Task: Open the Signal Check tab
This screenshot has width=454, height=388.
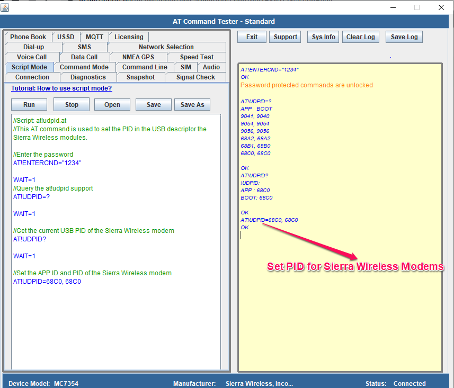Action: pyautogui.click(x=195, y=77)
